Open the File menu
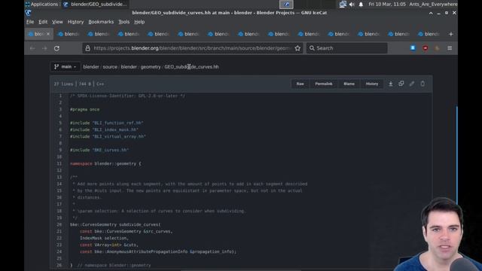482x271 pixels. [x=30, y=22]
